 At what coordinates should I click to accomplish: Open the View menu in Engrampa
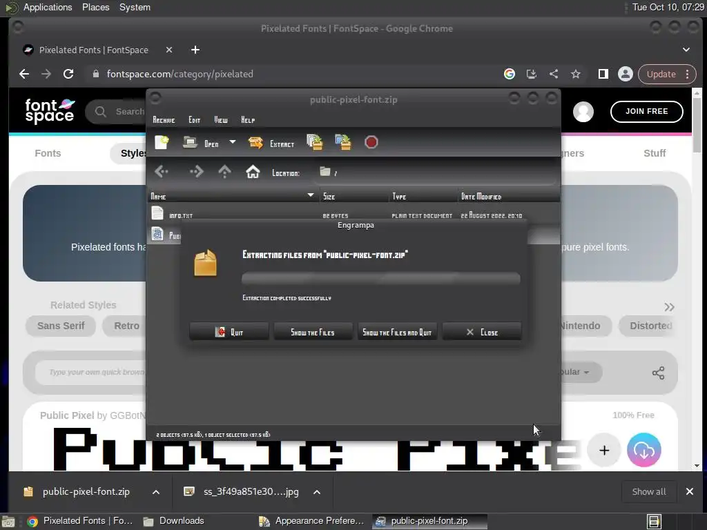(x=221, y=120)
